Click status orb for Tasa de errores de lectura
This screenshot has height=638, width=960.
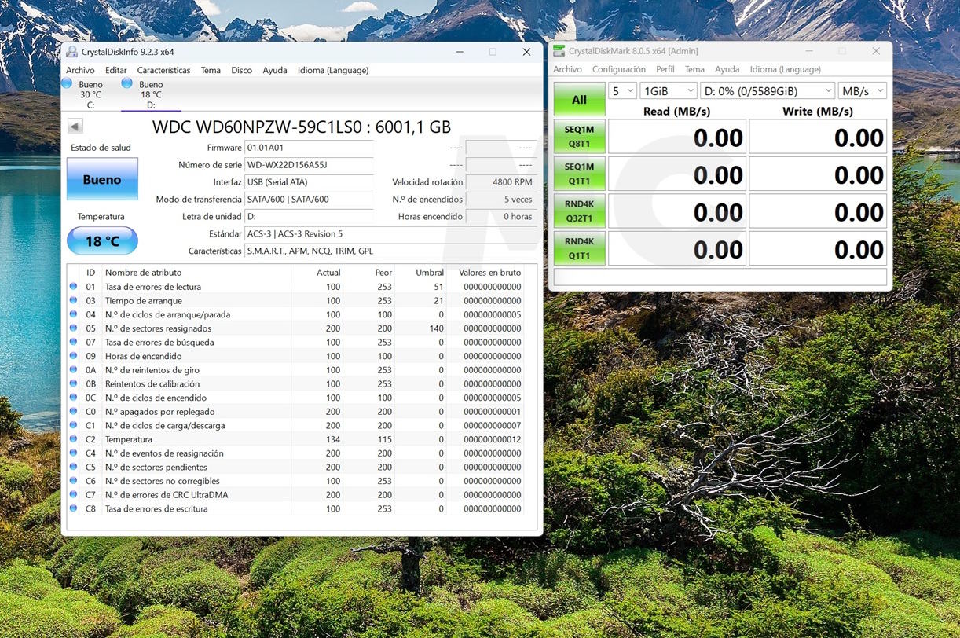click(x=73, y=287)
